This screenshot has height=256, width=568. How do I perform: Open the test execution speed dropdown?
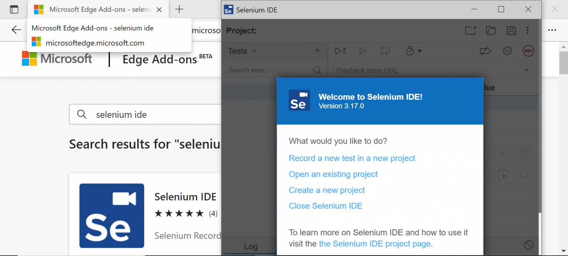coord(413,51)
